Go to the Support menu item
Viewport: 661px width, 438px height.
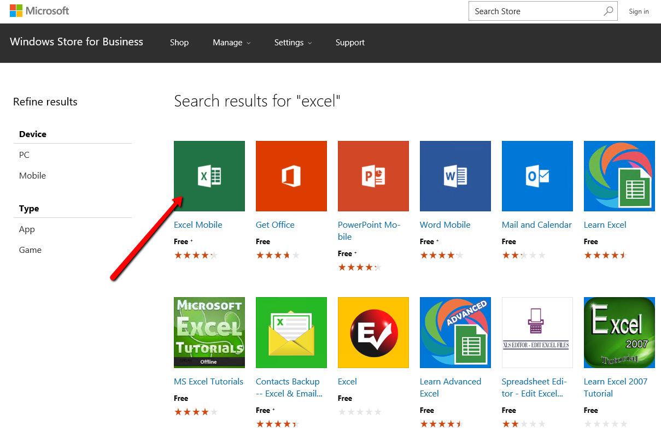(x=350, y=43)
